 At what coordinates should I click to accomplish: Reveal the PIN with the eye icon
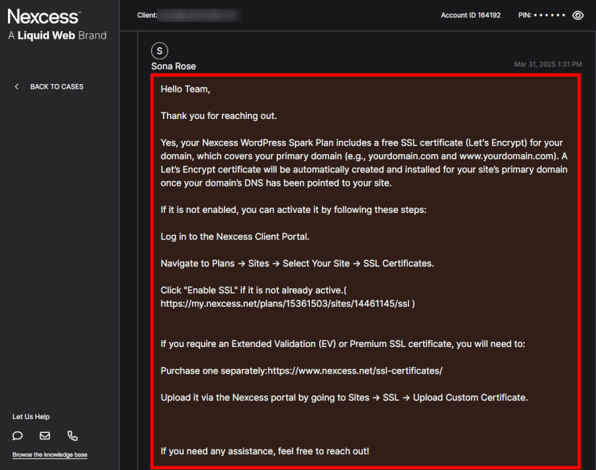point(577,15)
